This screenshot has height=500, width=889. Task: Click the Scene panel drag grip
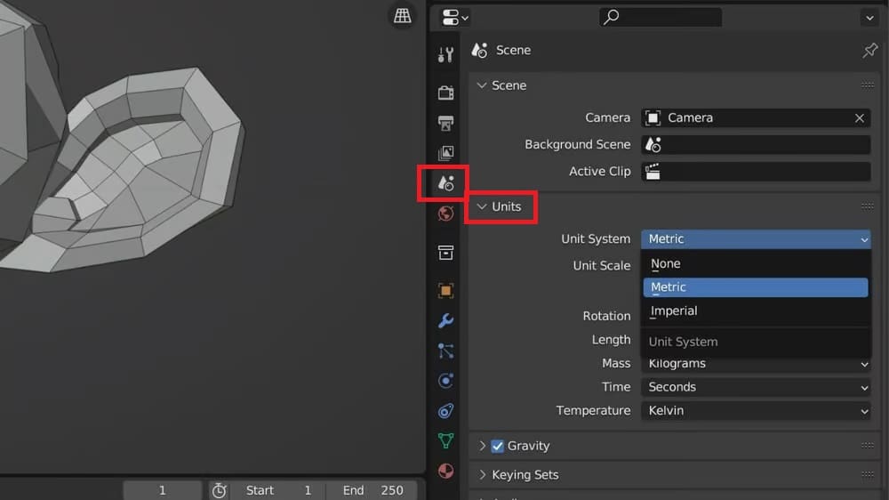tap(868, 85)
